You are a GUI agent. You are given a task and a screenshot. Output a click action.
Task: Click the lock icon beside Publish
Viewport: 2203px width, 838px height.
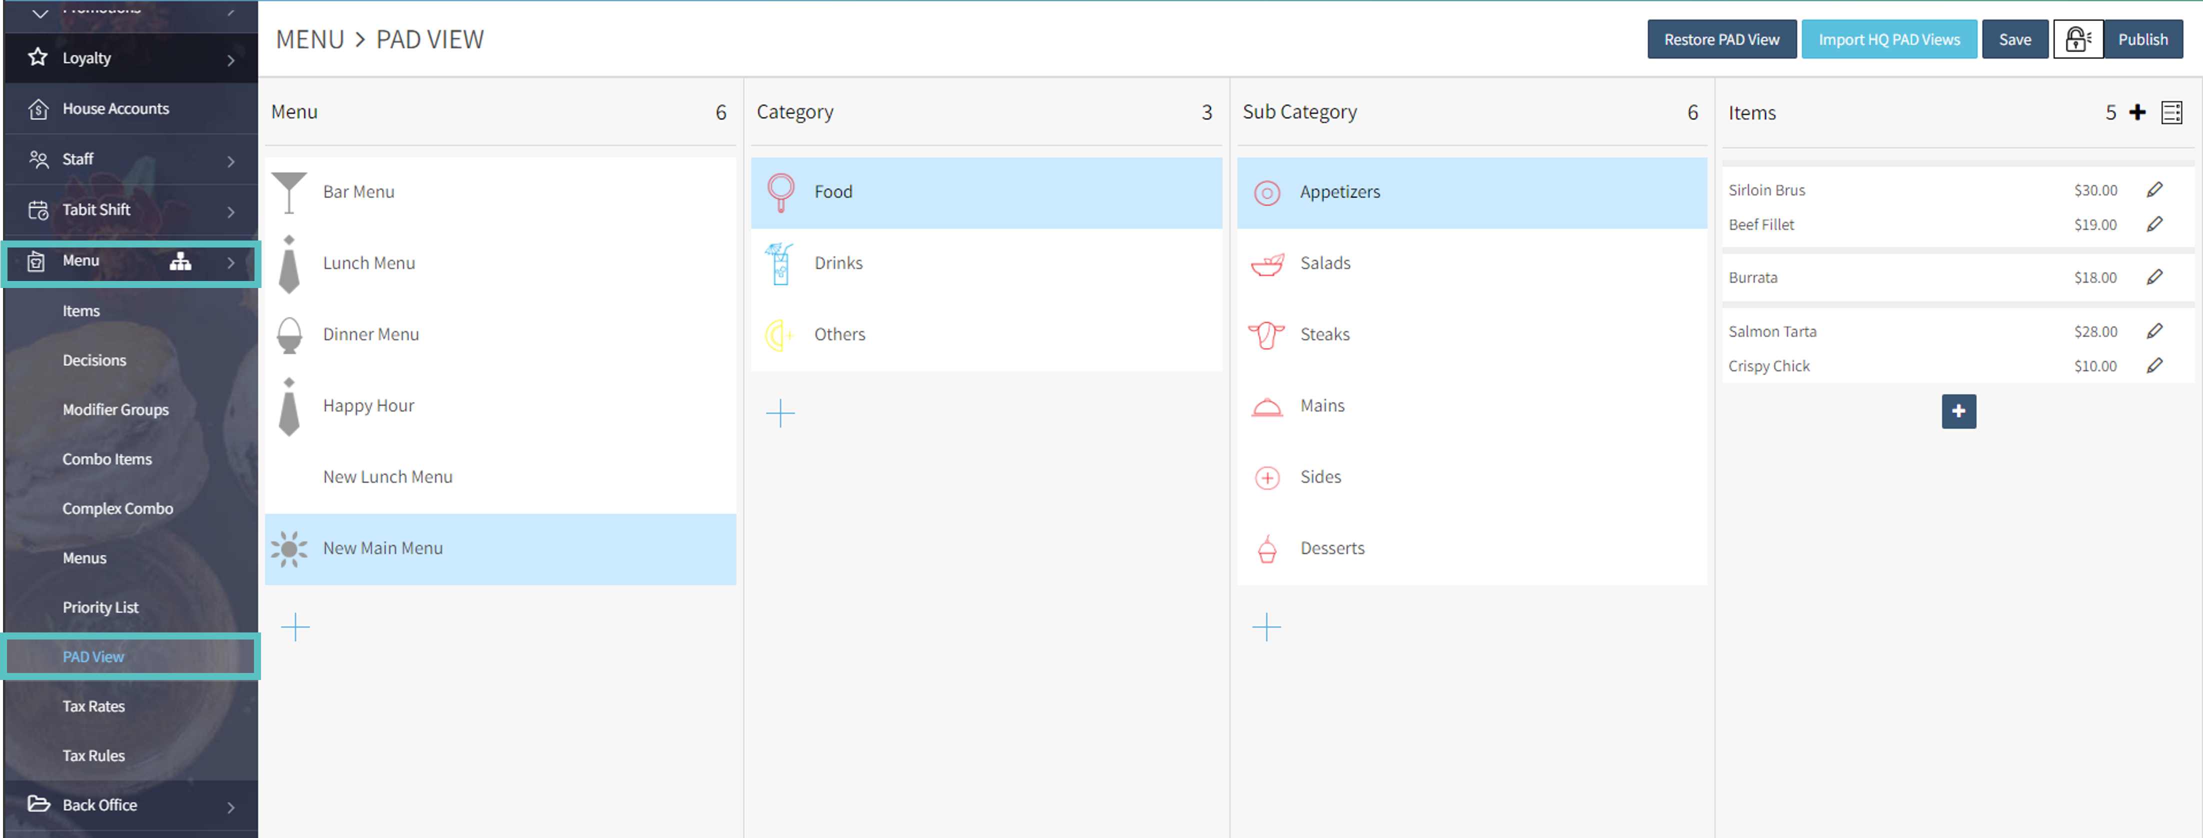(x=2077, y=39)
